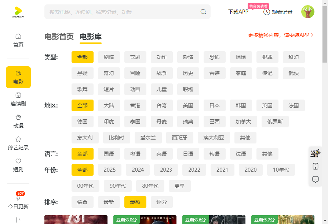
Task: Filter by year 2023
Action: [x=166, y=170]
